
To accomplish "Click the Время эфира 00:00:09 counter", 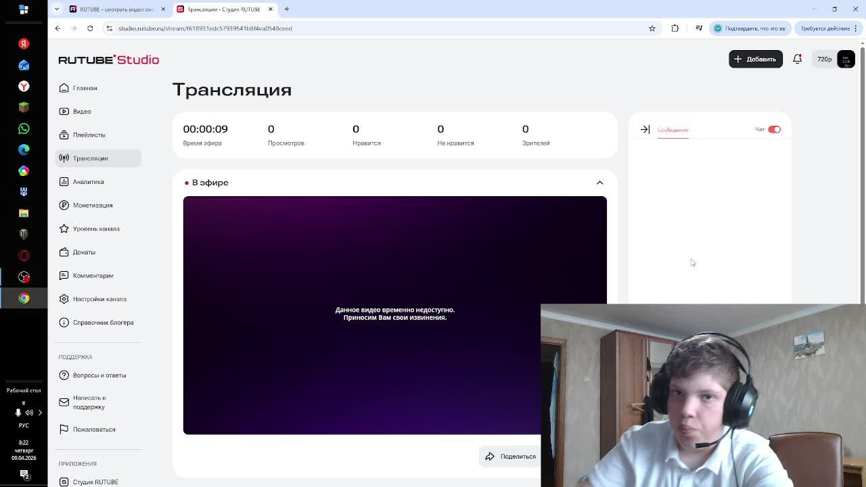I will (x=205, y=135).
